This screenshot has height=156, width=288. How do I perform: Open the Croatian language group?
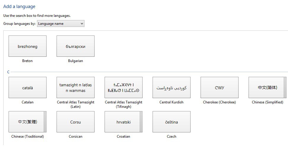[x=124, y=122]
